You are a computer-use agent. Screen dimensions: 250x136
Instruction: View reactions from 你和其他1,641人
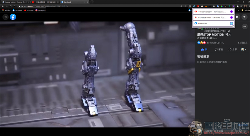[215, 43]
